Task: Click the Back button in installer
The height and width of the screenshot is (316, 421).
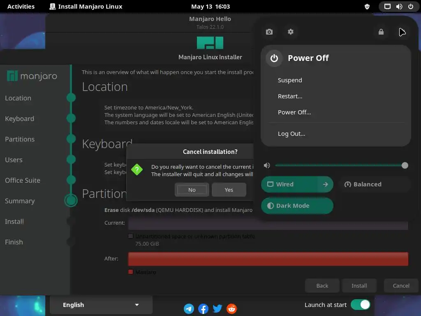Action: coord(322,286)
